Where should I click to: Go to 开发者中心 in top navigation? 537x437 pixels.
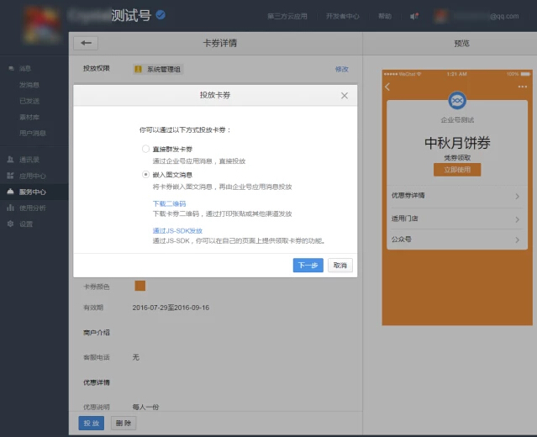click(x=341, y=16)
